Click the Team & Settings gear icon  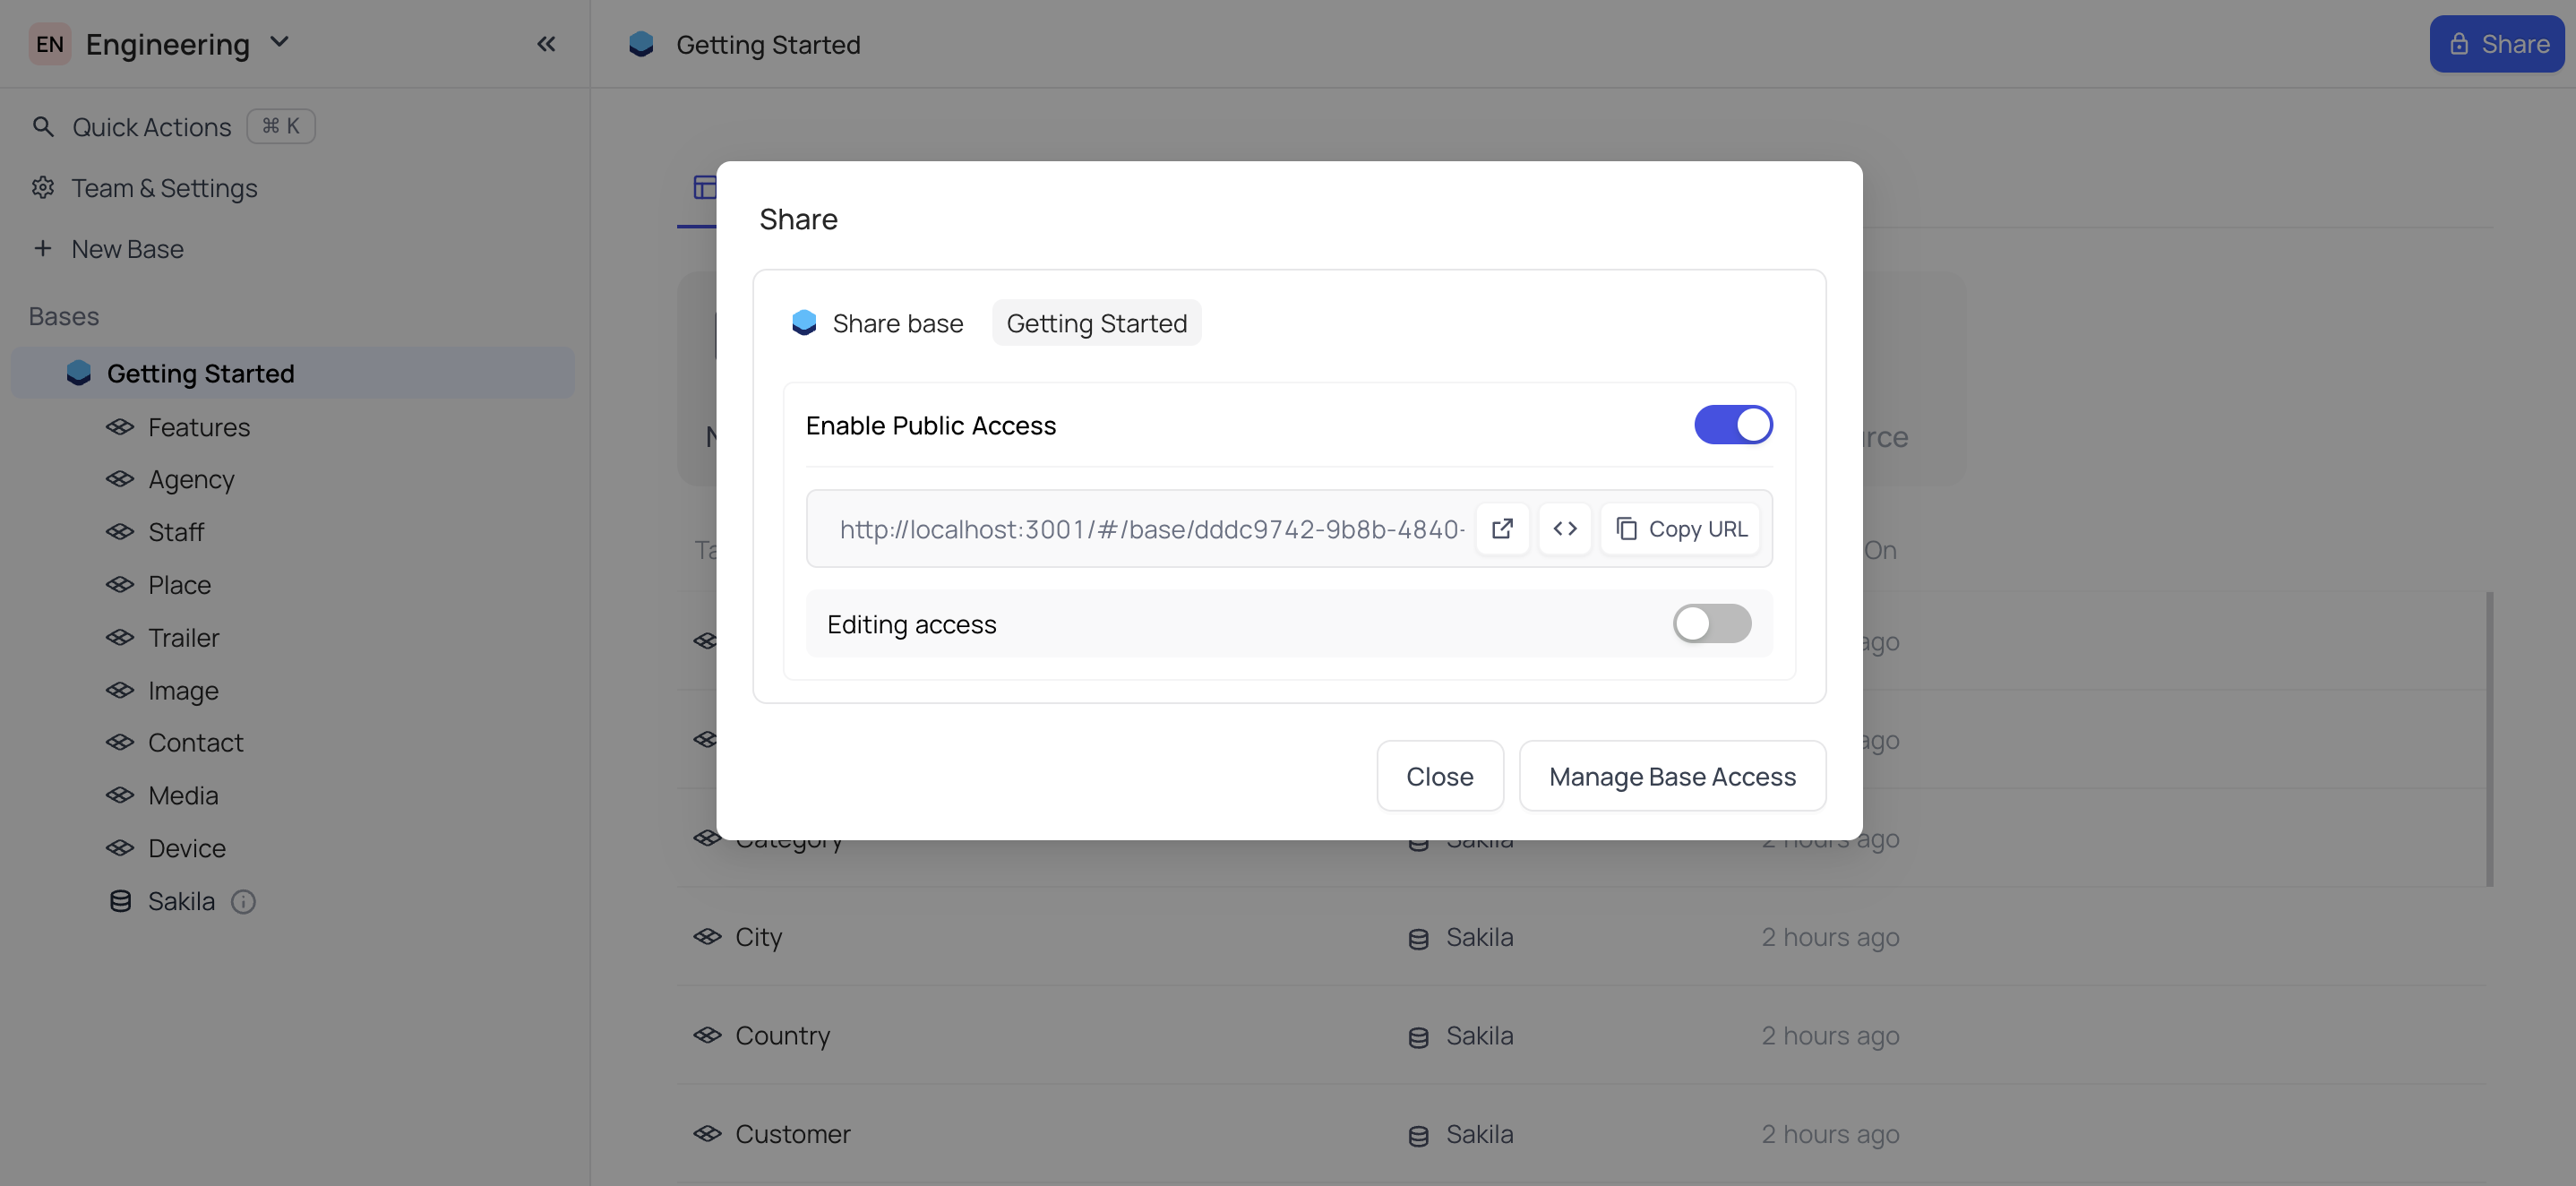tap(43, 188)
